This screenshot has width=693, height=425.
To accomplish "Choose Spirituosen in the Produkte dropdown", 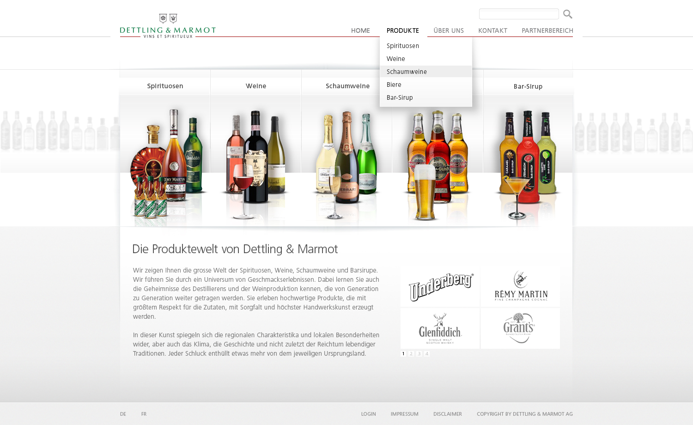I will [403, 46].
